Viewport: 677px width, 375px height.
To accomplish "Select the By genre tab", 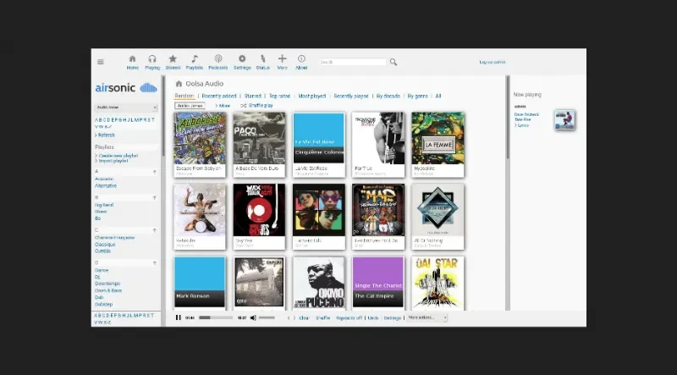I will point(418,96).
